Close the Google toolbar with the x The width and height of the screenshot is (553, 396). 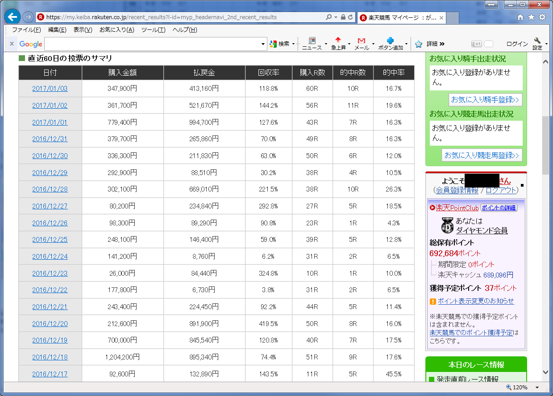12,44
